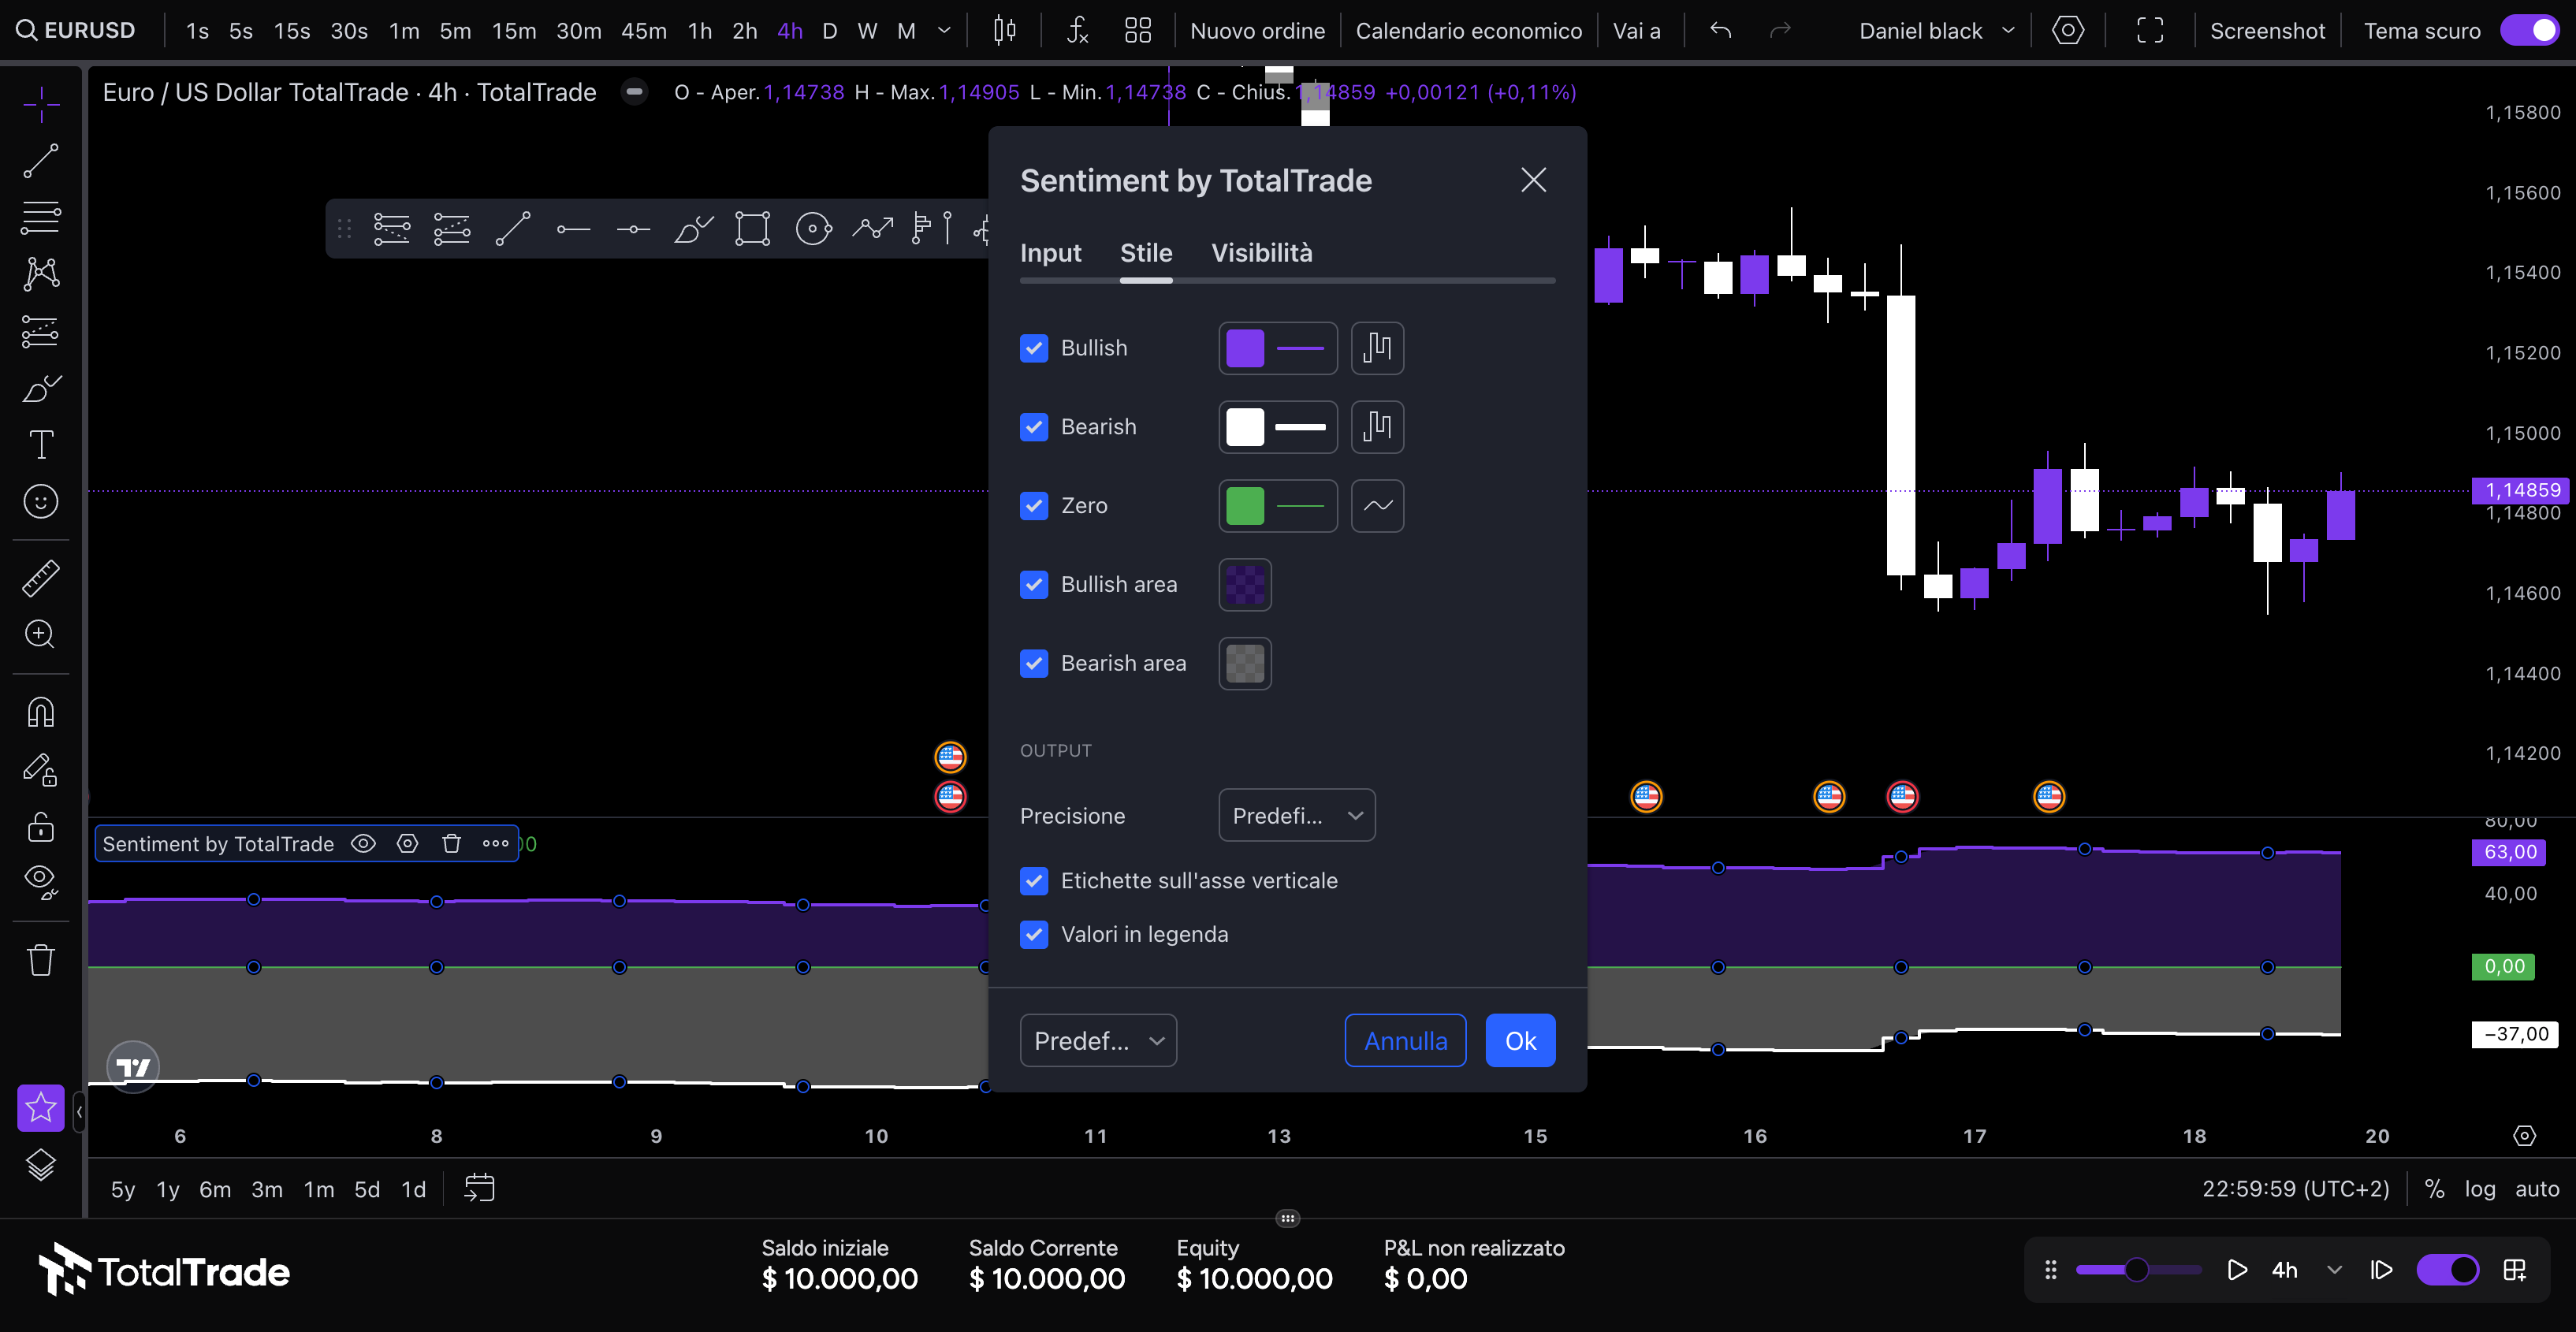This screenshot has width=2576, height=1332.
Task: Activate the zoom in tool
Action: point(41,634)
